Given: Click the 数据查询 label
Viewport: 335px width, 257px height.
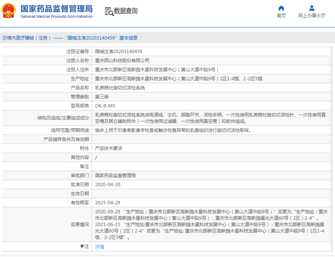Looking at the screenshot, I should (125, 11).
